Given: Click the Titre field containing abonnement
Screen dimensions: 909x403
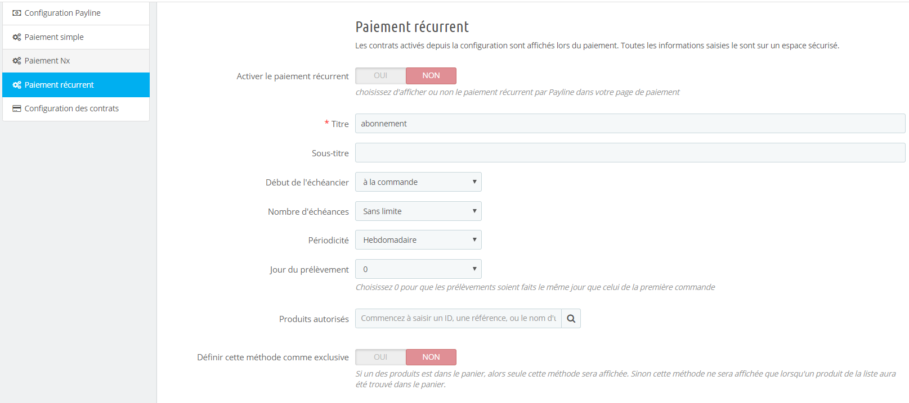Looking at the screenshot, I should (630, 124).
